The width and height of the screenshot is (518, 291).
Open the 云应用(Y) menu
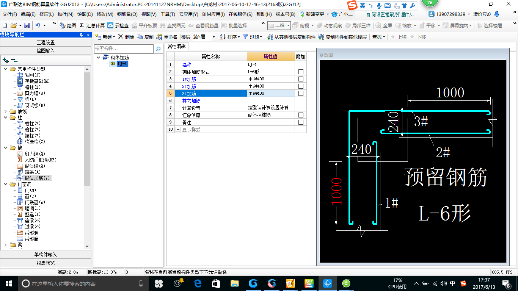pyautogui.click(x=188, y=14)
